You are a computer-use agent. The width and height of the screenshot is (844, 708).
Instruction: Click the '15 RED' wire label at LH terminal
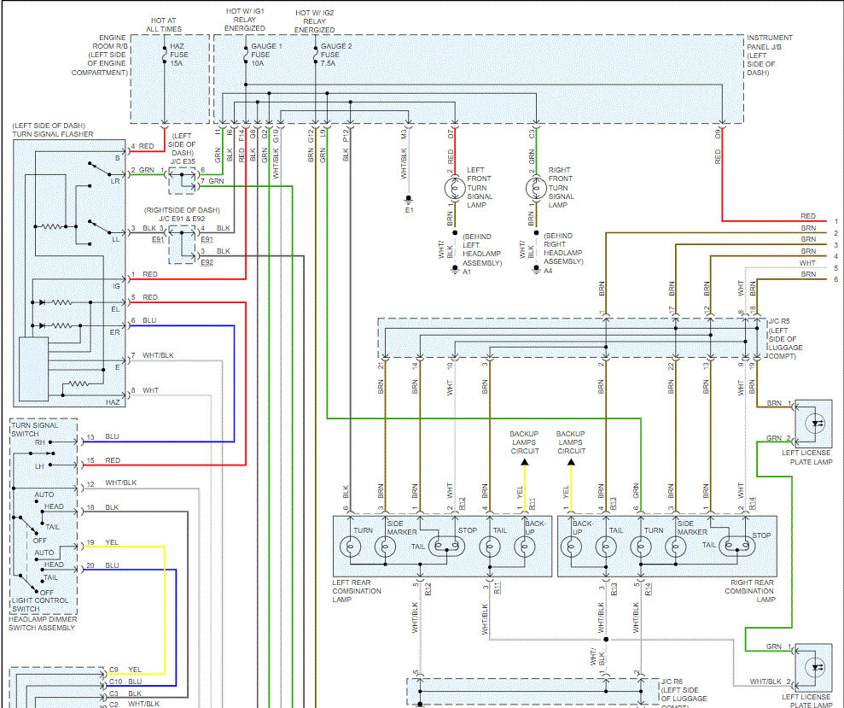(x=102, y=460)
